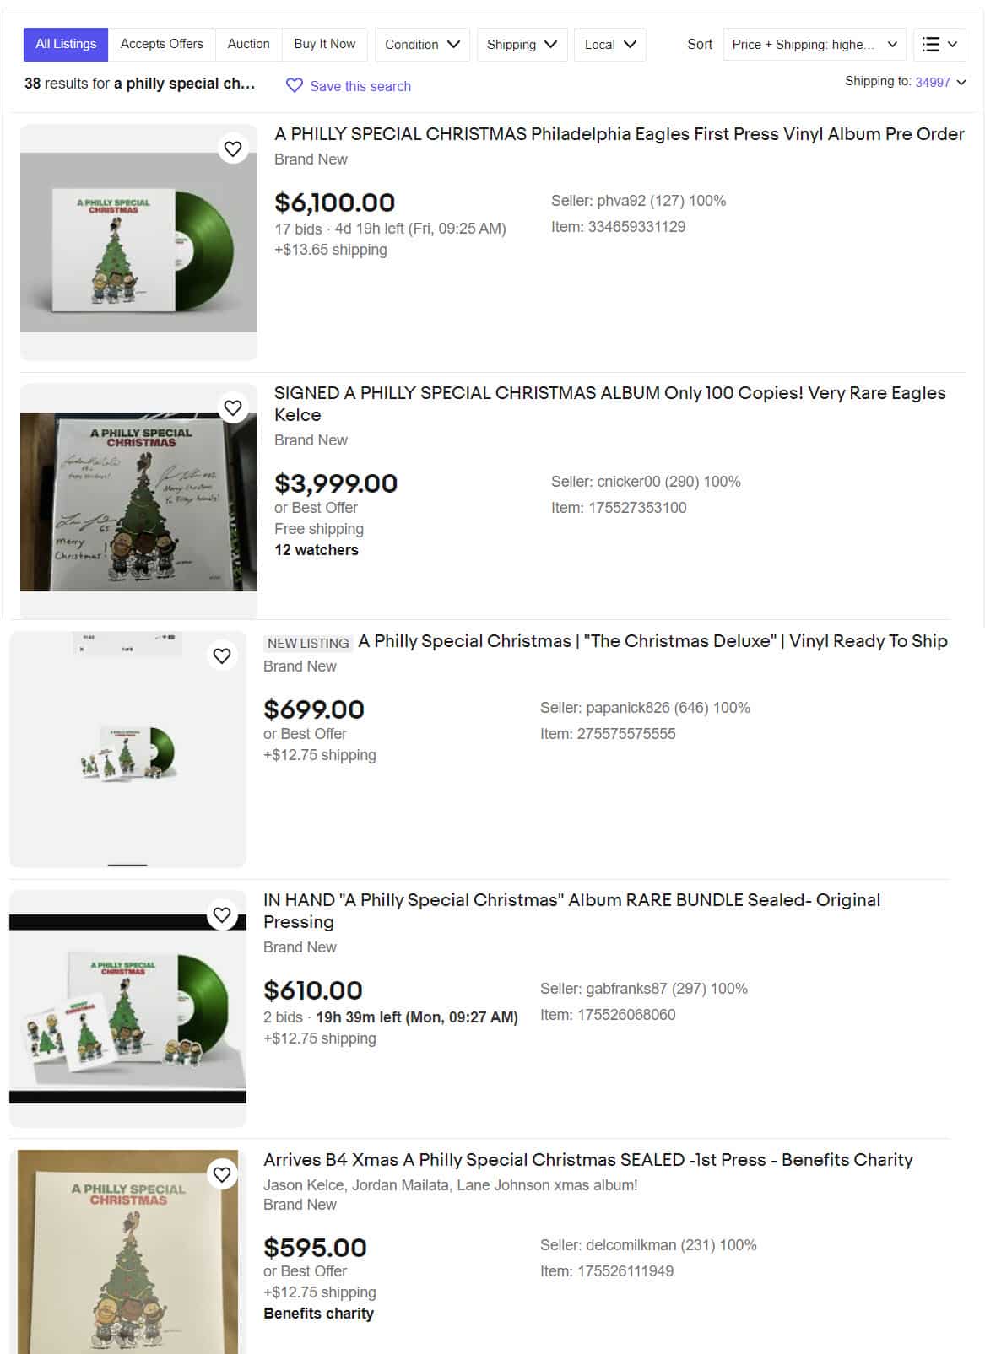Click the heart icon on $610 bundle listing

pos(222,915)
